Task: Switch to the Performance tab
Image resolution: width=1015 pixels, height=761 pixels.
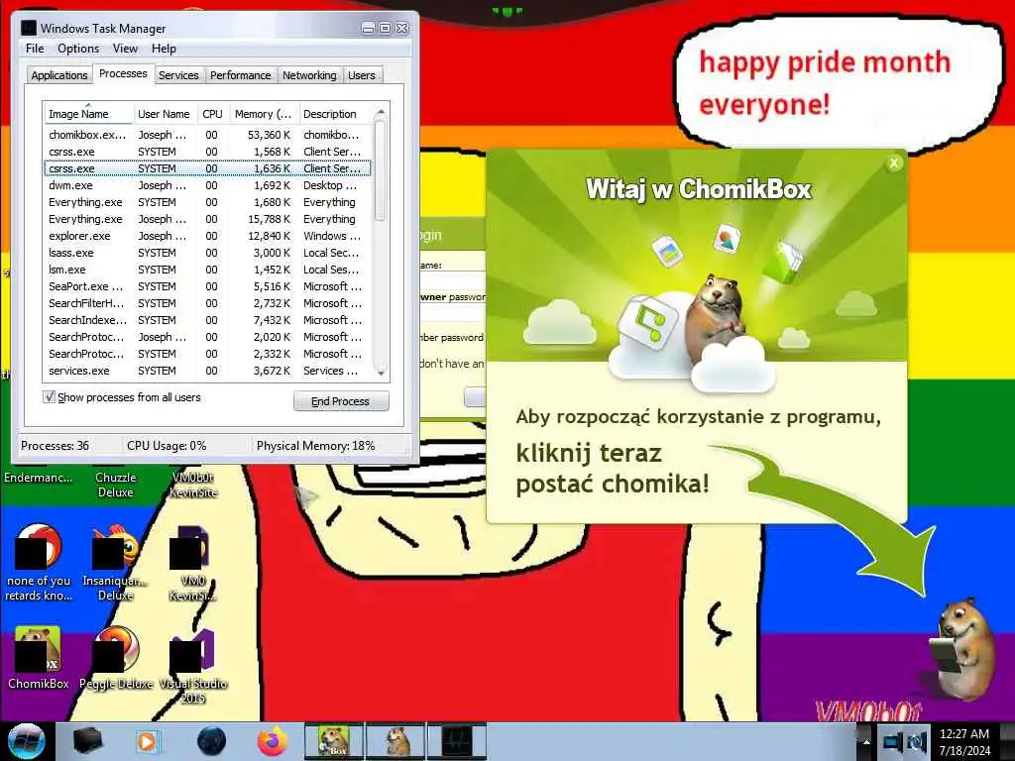Action: click(x=241, y=75)
